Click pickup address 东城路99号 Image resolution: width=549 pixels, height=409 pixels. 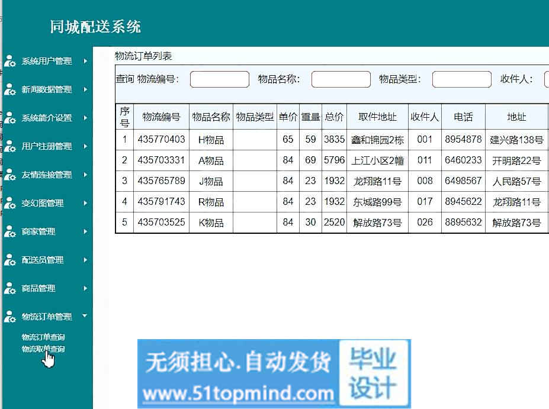click(x=377, y=202)
